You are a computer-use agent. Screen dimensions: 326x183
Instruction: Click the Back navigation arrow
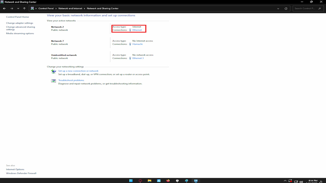point(4,8)
